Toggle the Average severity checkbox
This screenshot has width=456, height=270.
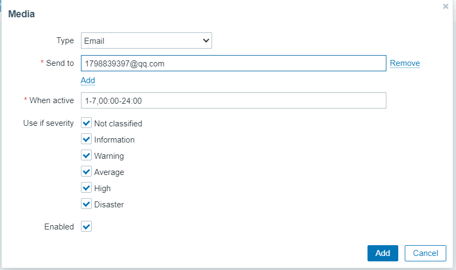86,172
